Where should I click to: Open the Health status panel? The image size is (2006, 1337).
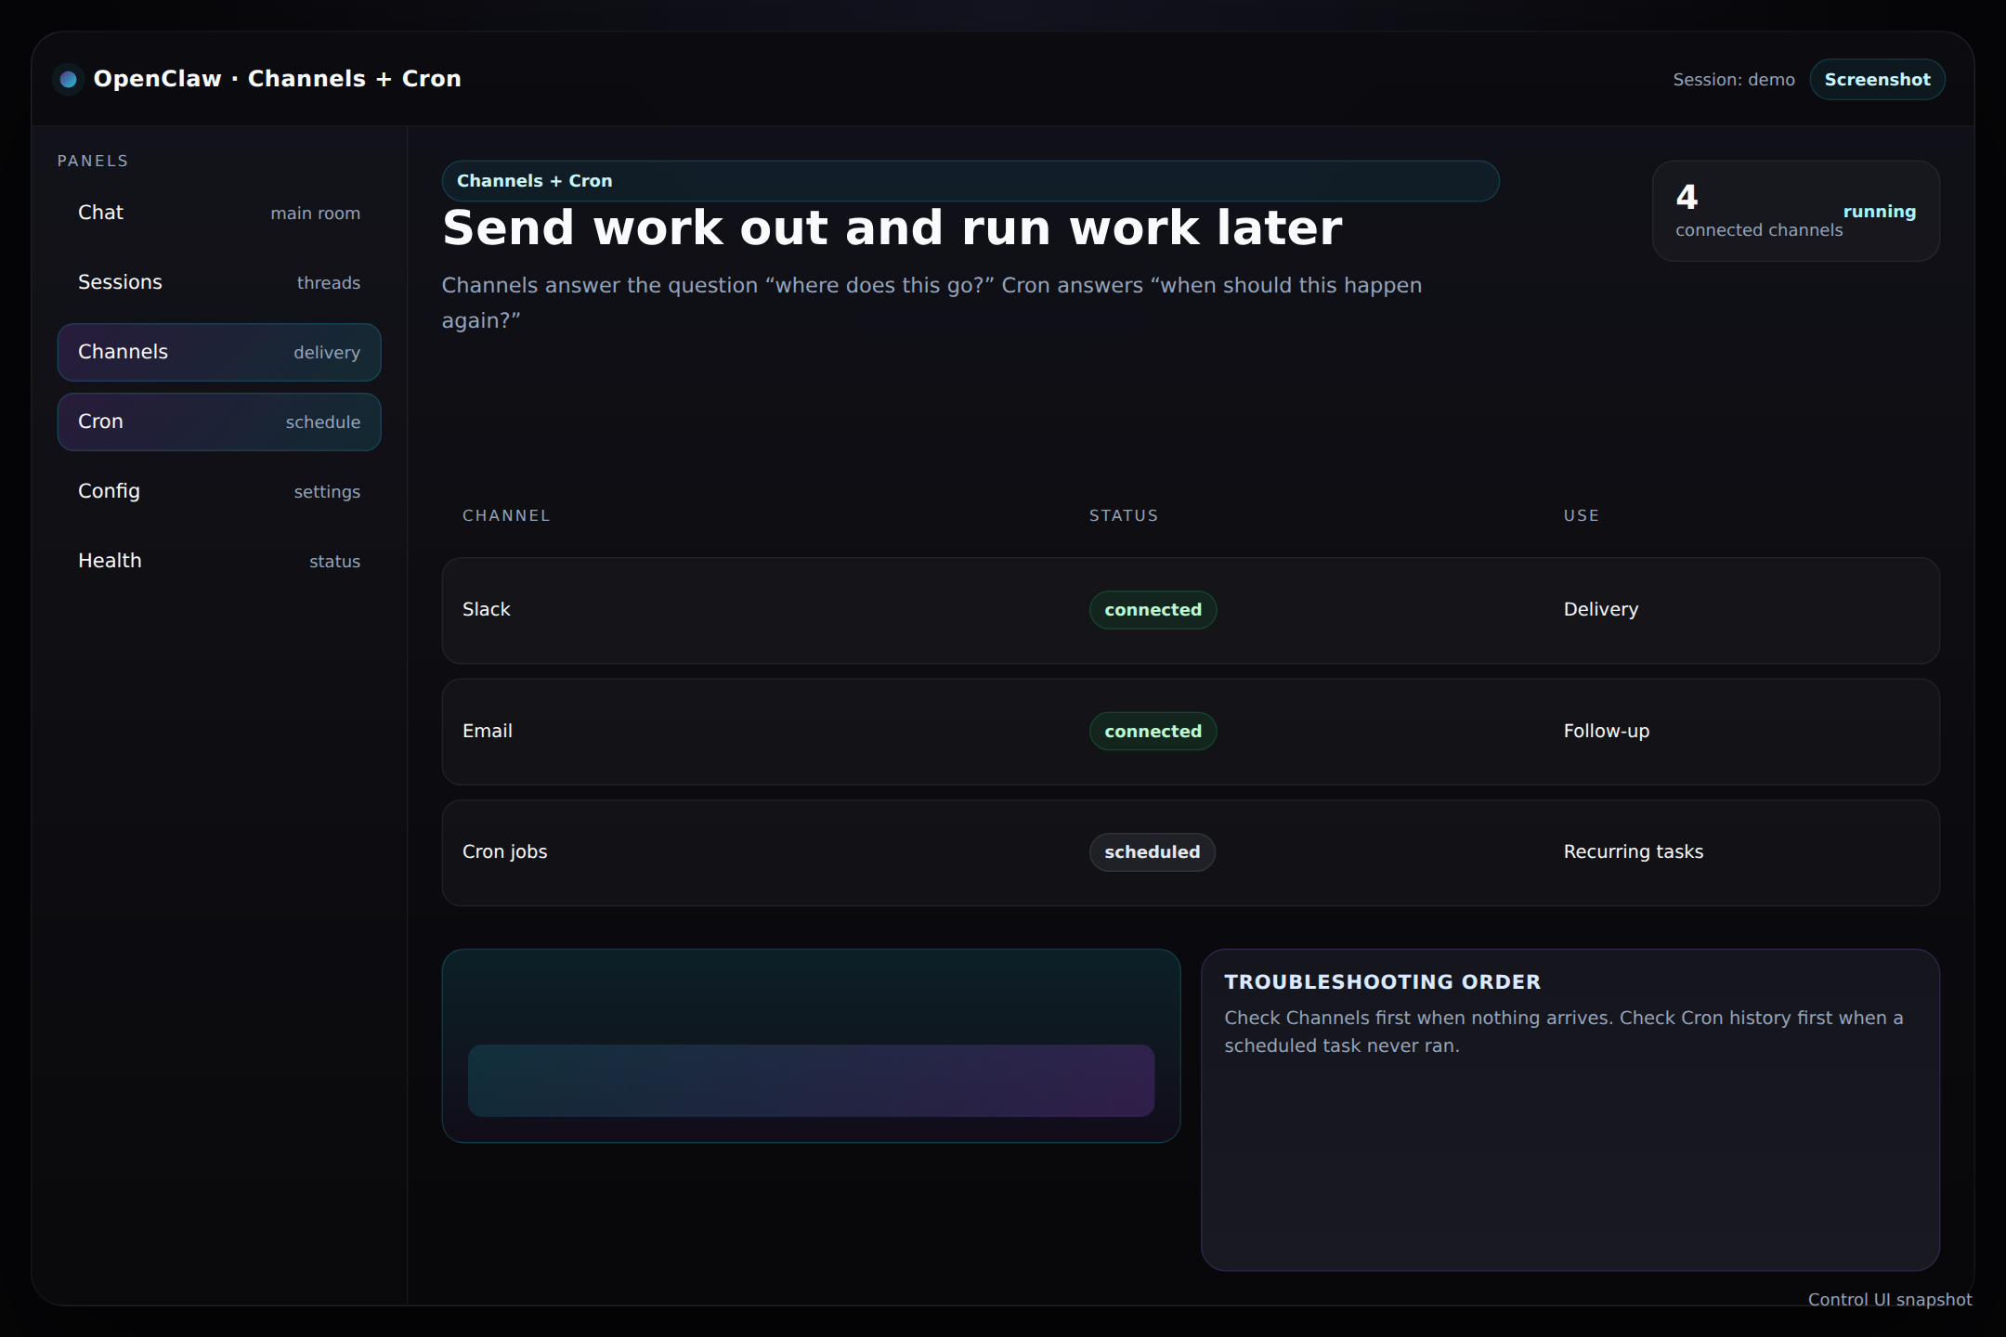pos(219,561)
